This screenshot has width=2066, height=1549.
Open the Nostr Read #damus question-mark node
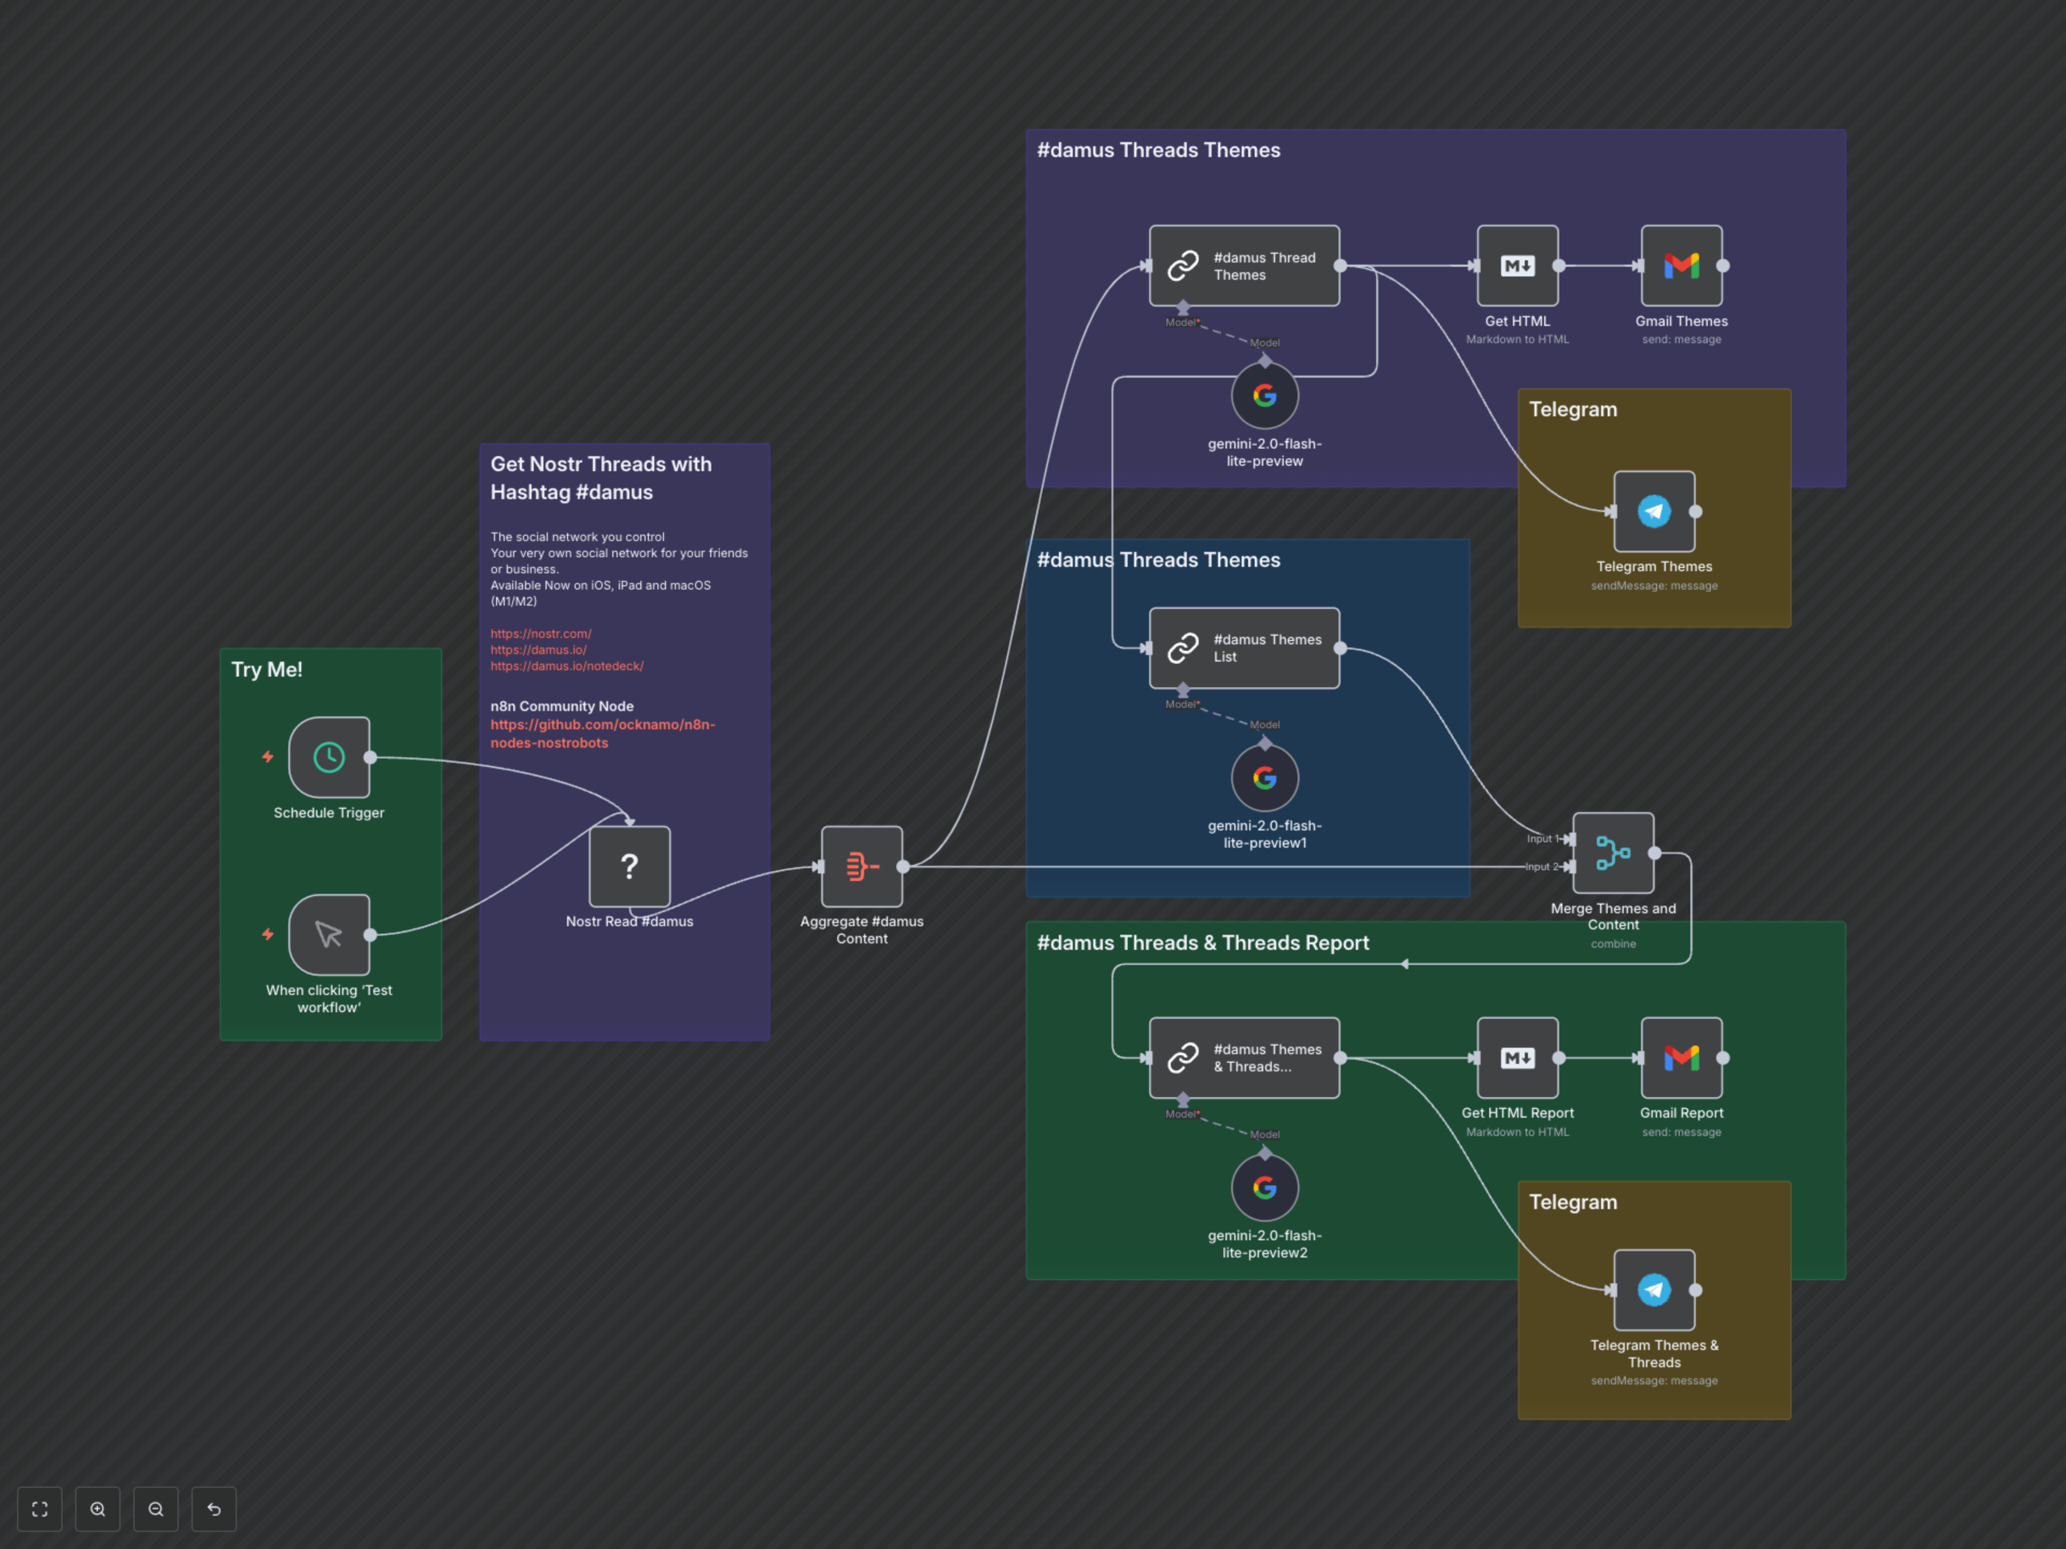tap(628, 866)
